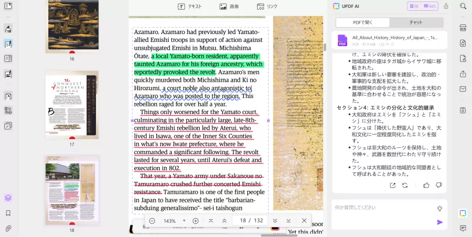Open the Protect PDF lock tool
The width and height of the screenshot is (472, 237).
tap(463, 58)
